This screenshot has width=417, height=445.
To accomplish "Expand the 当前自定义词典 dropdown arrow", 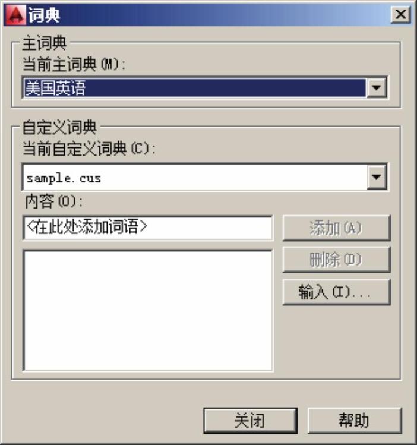I will (377, 178).
